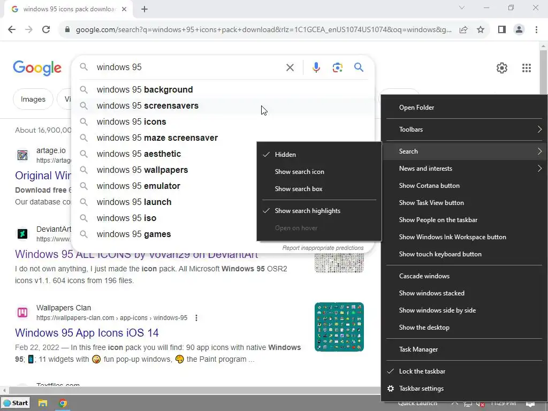Image resolution: width=548 pixels, height=411 pixels.
Task: Expand the Toolbars submenu
Action: pyautogui.click(x=464, y=130)
